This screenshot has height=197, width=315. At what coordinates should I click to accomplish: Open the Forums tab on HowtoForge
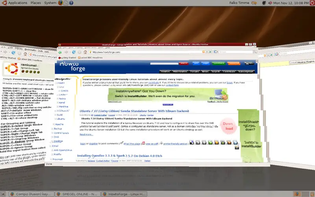point(195,72)
